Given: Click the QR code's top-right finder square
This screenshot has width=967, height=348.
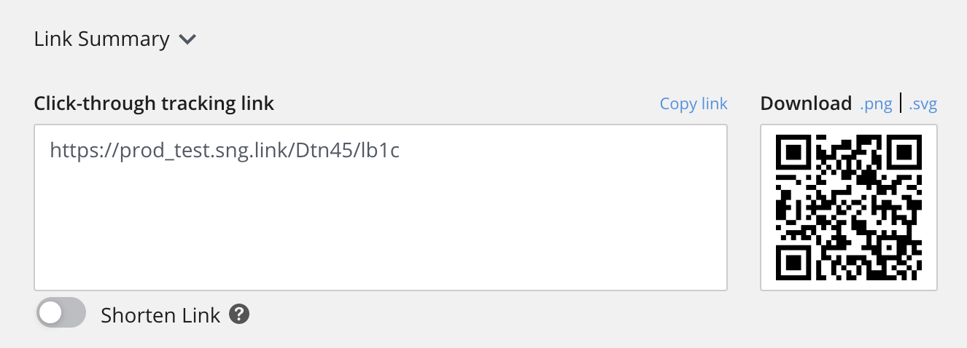Looking at the screenshot, I should point(904,153).
